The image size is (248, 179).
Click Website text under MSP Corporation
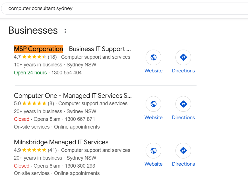pos(154,71)
